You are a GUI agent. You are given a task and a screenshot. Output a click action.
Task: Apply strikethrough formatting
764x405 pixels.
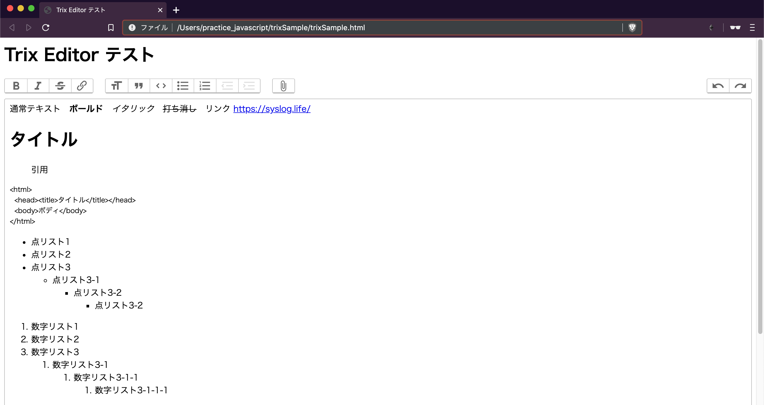[60, 86]
